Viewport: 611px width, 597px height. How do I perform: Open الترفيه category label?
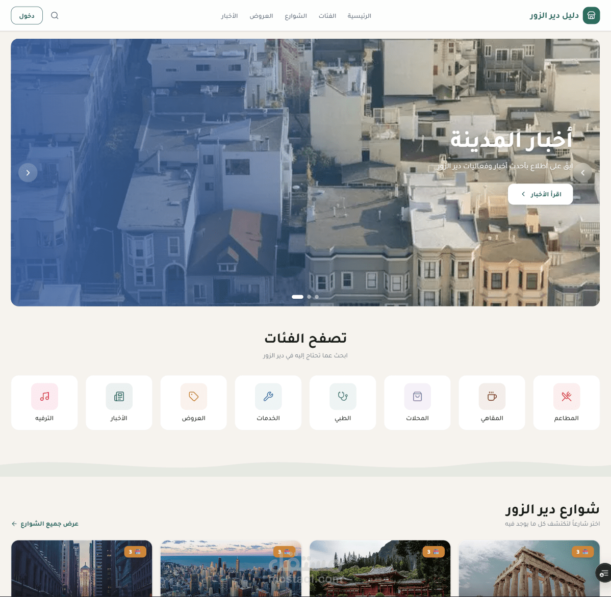[44, 418]
